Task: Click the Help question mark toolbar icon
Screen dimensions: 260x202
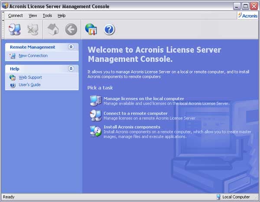Action: pos(109,30)
